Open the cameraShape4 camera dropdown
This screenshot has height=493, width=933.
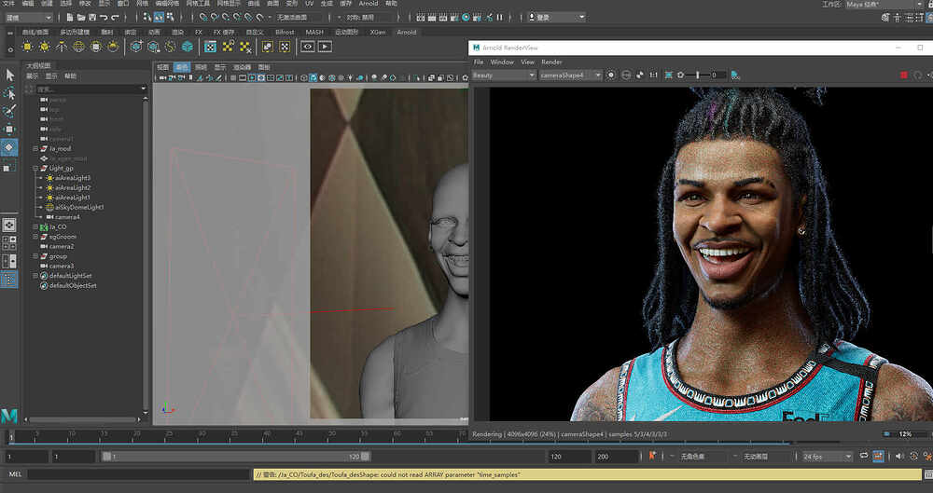point(570,75)
